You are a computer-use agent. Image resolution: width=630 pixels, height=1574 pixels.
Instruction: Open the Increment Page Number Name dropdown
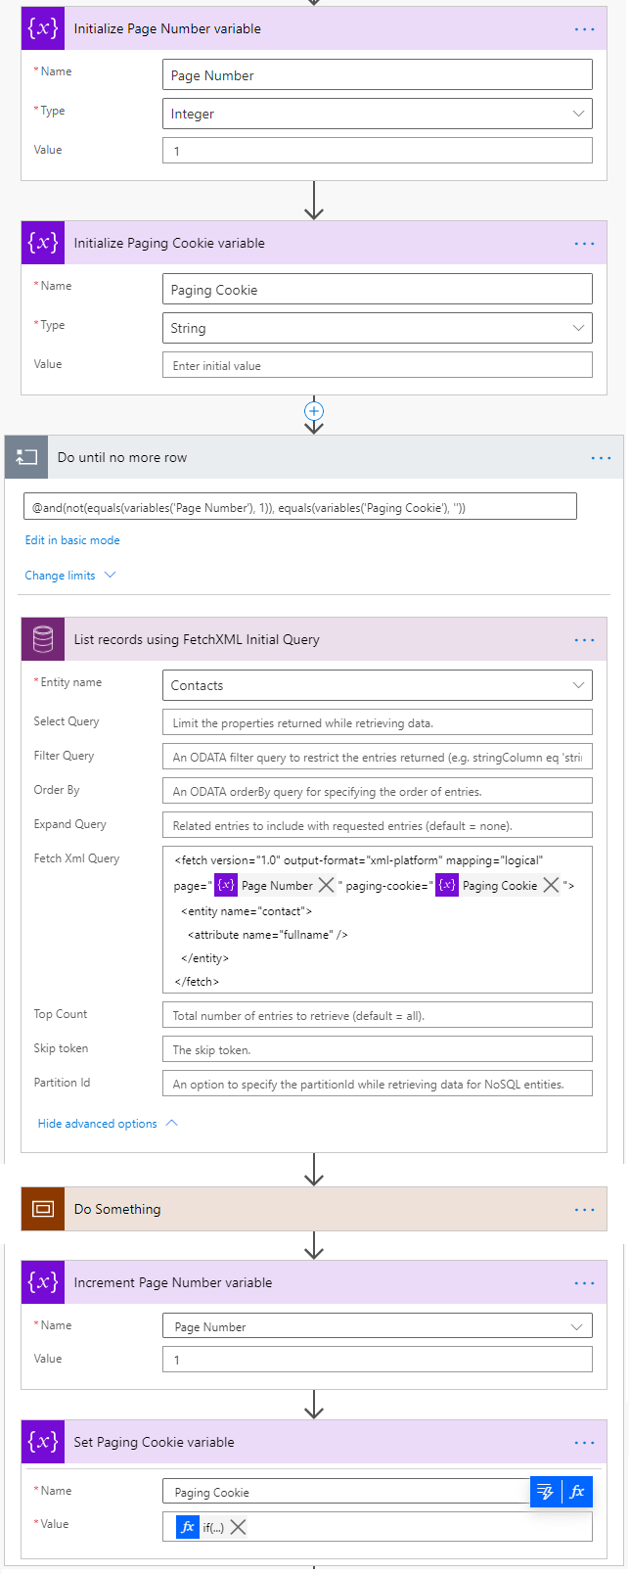click(378, 1326)
